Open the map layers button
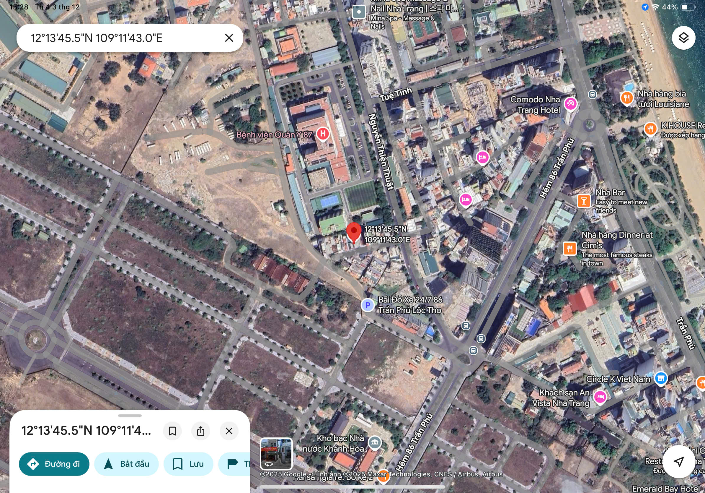The image size is (705, 493). [683, 38]
